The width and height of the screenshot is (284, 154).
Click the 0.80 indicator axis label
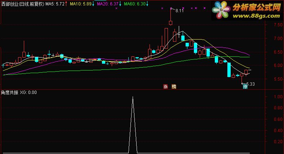(x=278, y=108)
